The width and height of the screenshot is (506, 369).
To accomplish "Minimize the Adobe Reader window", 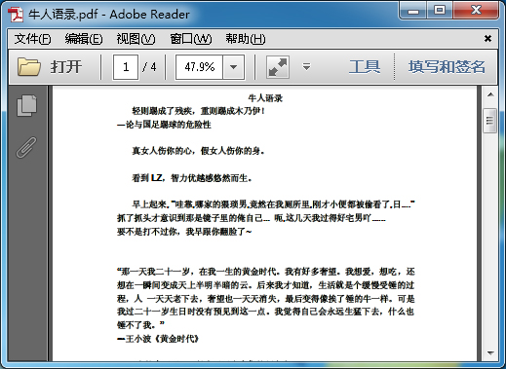I will click(413, 11).
